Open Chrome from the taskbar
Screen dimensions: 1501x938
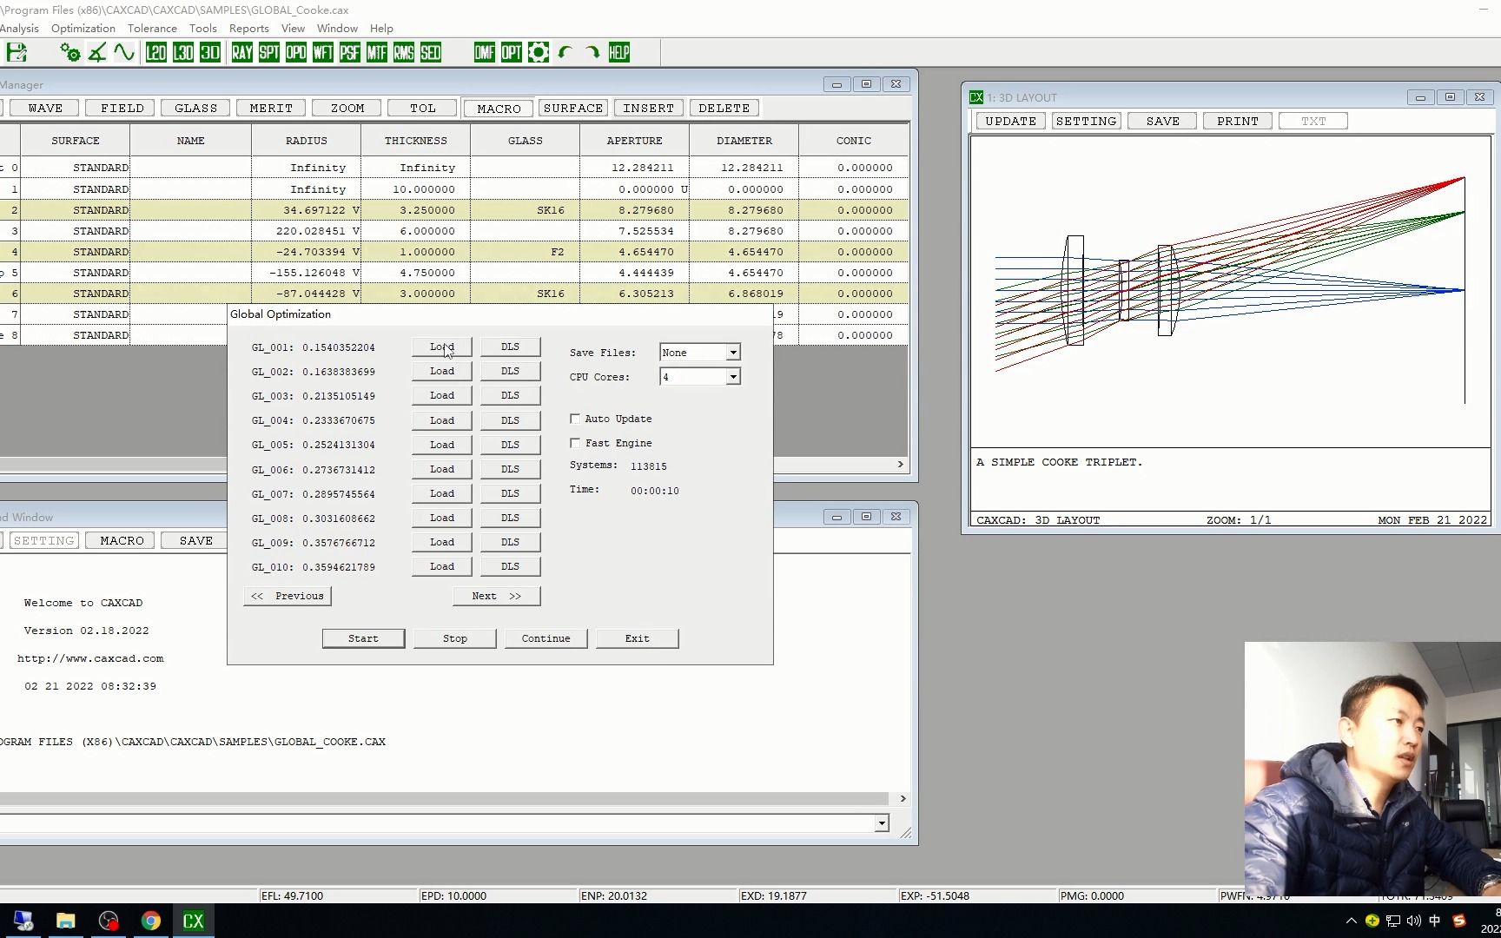pos(151,921)
